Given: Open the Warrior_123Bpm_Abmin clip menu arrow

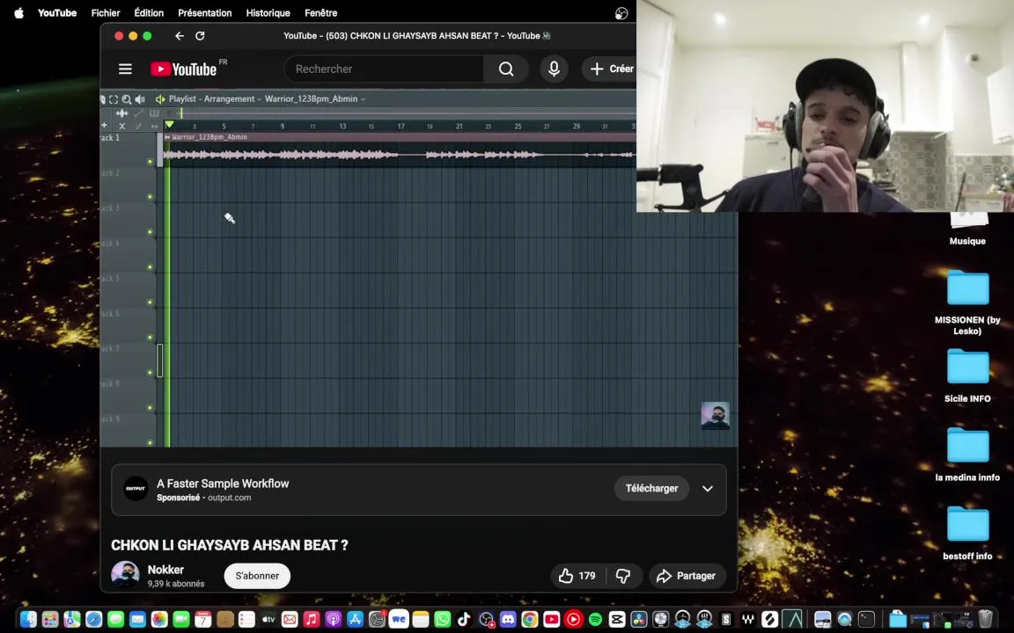Looking at the screenshot, I should tap(167, 137).
